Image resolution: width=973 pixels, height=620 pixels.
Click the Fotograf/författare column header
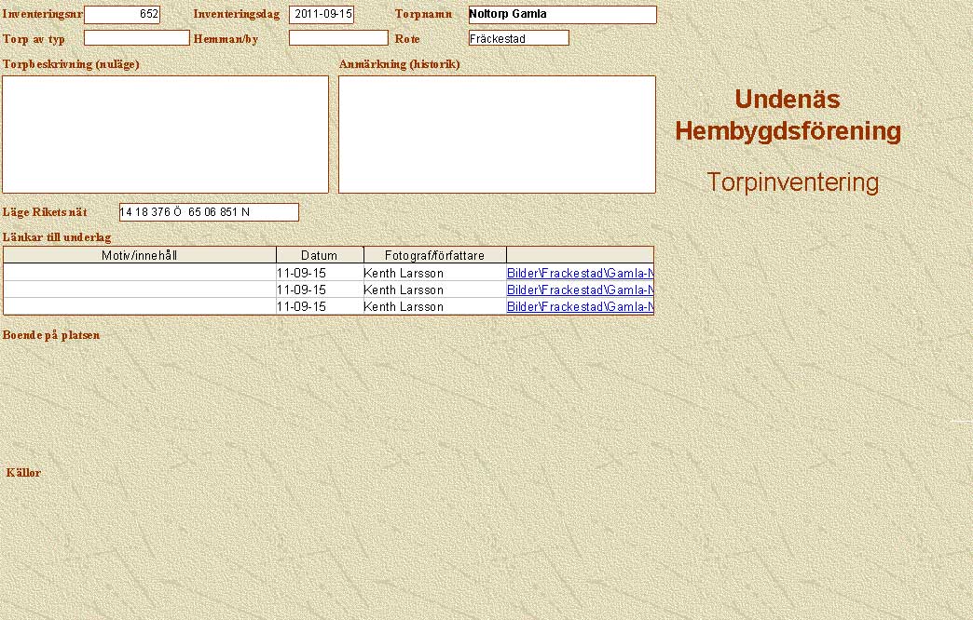(x=434, y=255)
